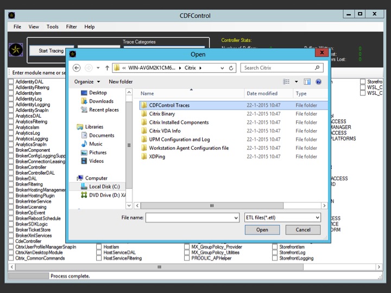Sort by the Type column header
Image resolution: width=391 pixels, height=293 pixels.
[310, 94]
